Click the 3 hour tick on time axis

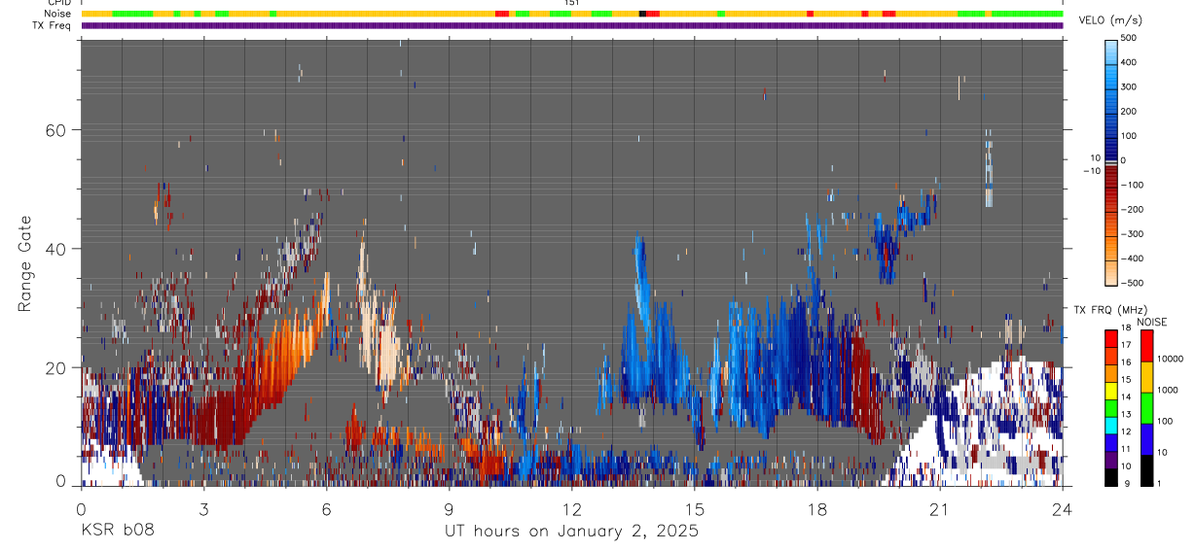tap(204, 508)
